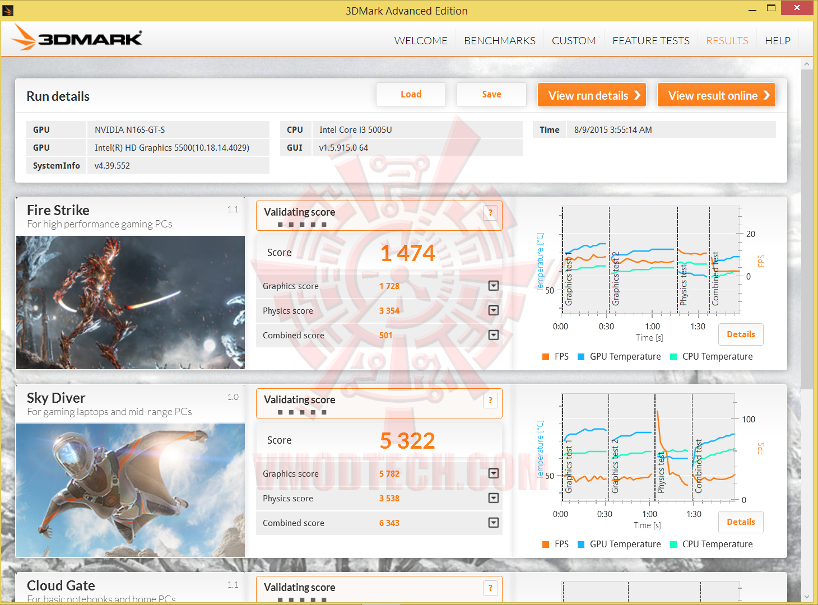This screenshot has height=605, width=818.
Task: Click the "Run details" heading
Action: (x=58, y=96)
